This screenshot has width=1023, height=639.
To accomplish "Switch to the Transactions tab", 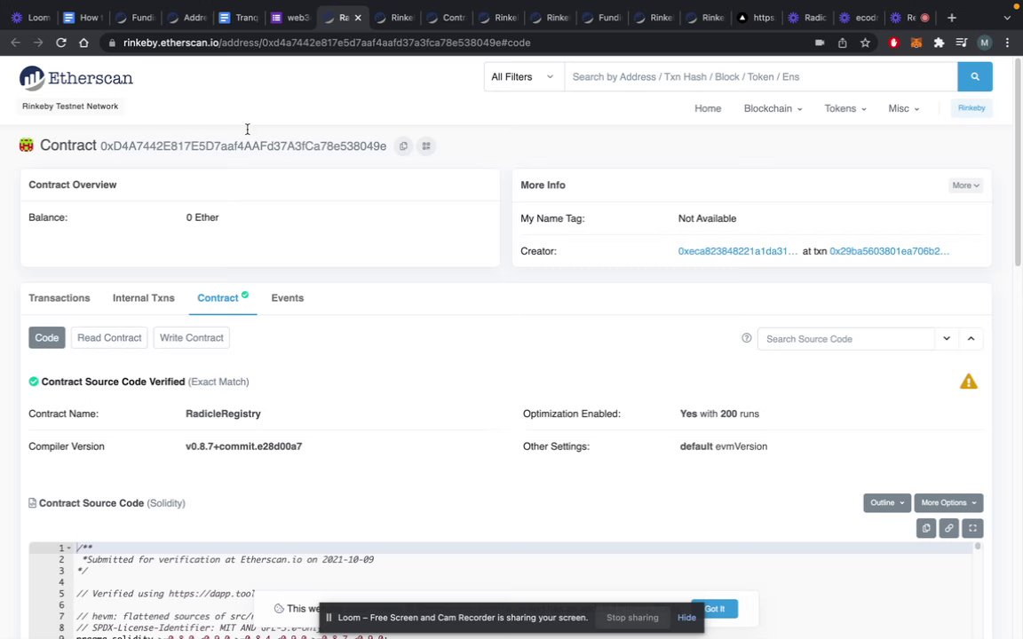I will tap(59, 298).
